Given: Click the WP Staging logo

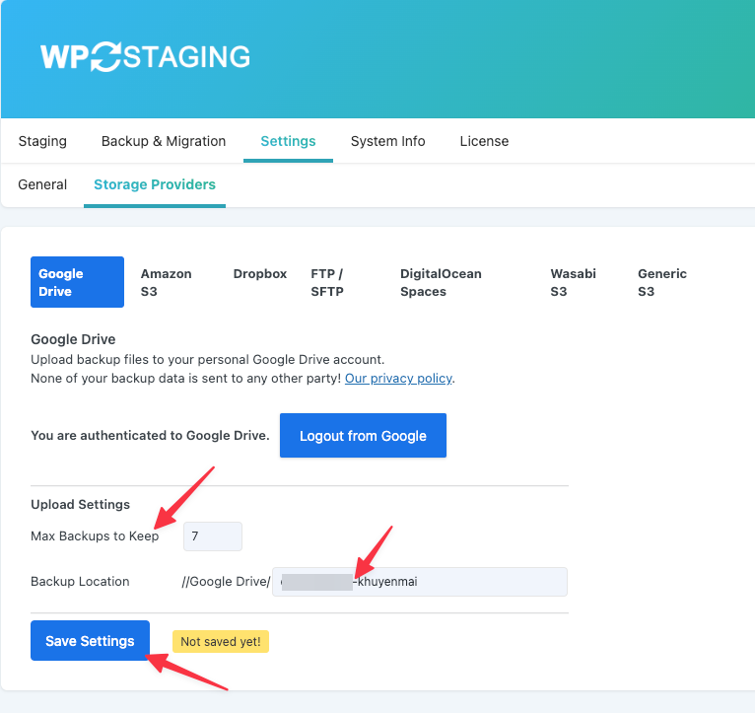Looking at the screenshot, I should [145, 57].
